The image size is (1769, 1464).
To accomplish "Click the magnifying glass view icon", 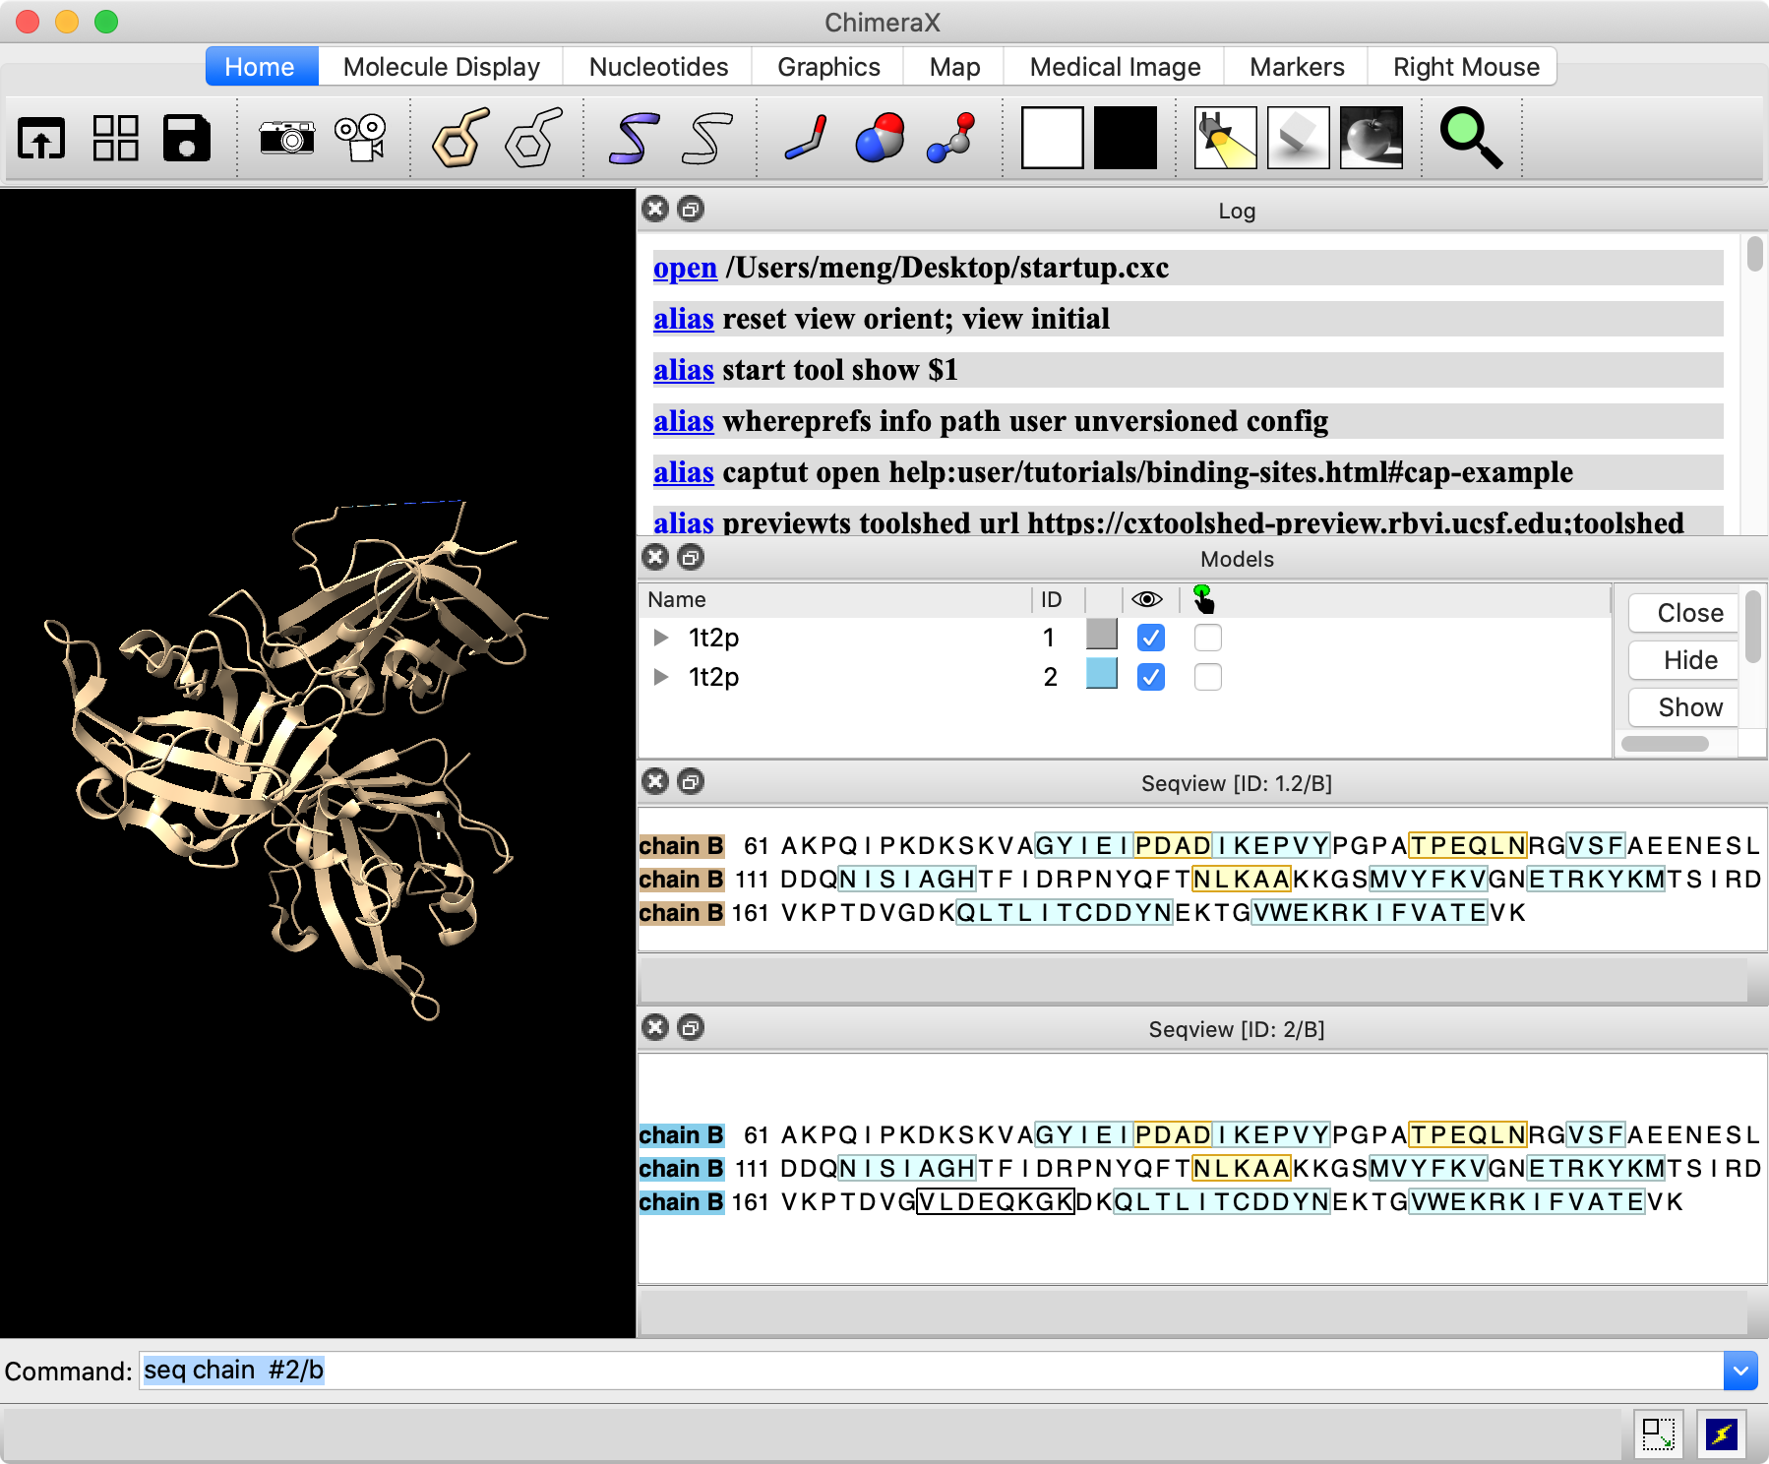I will click(x=1470, y=138).
